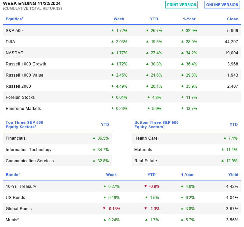The height and width of the screenshot is (227, 244).
Task: Click Russell 1000 Growth YTD 30.8%
Action: coord(156,64)
